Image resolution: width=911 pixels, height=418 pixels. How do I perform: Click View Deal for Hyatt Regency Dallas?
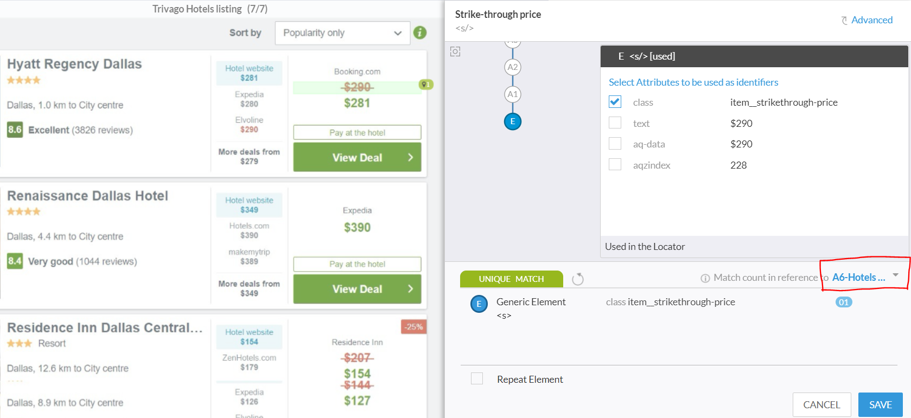pos(357,157)
